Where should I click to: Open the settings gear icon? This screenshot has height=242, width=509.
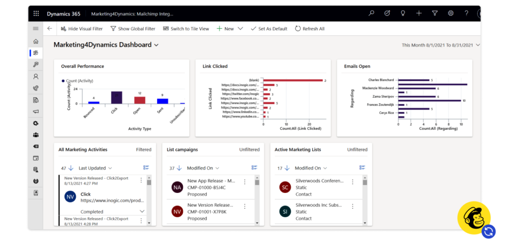point(450,13)
